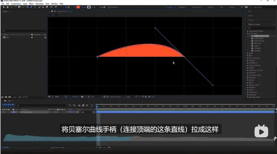
Task: Pick the Brush tool
Action: (39, 7)
